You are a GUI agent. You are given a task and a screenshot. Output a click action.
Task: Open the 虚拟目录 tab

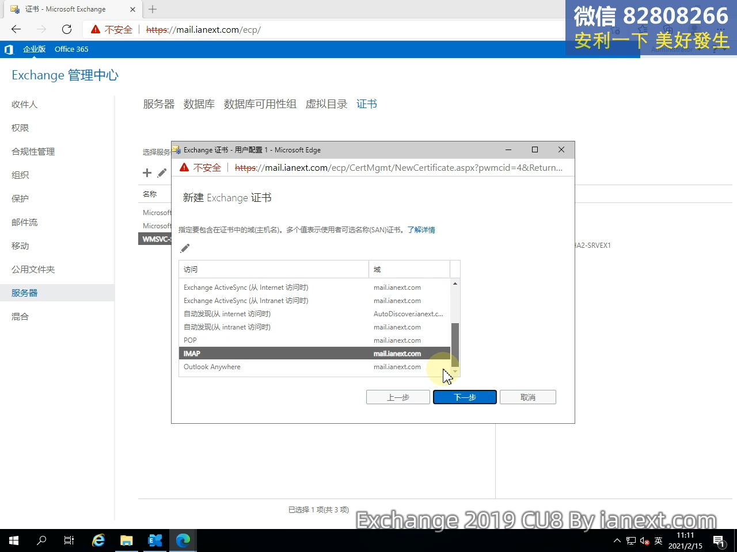[x=326, y=104]
